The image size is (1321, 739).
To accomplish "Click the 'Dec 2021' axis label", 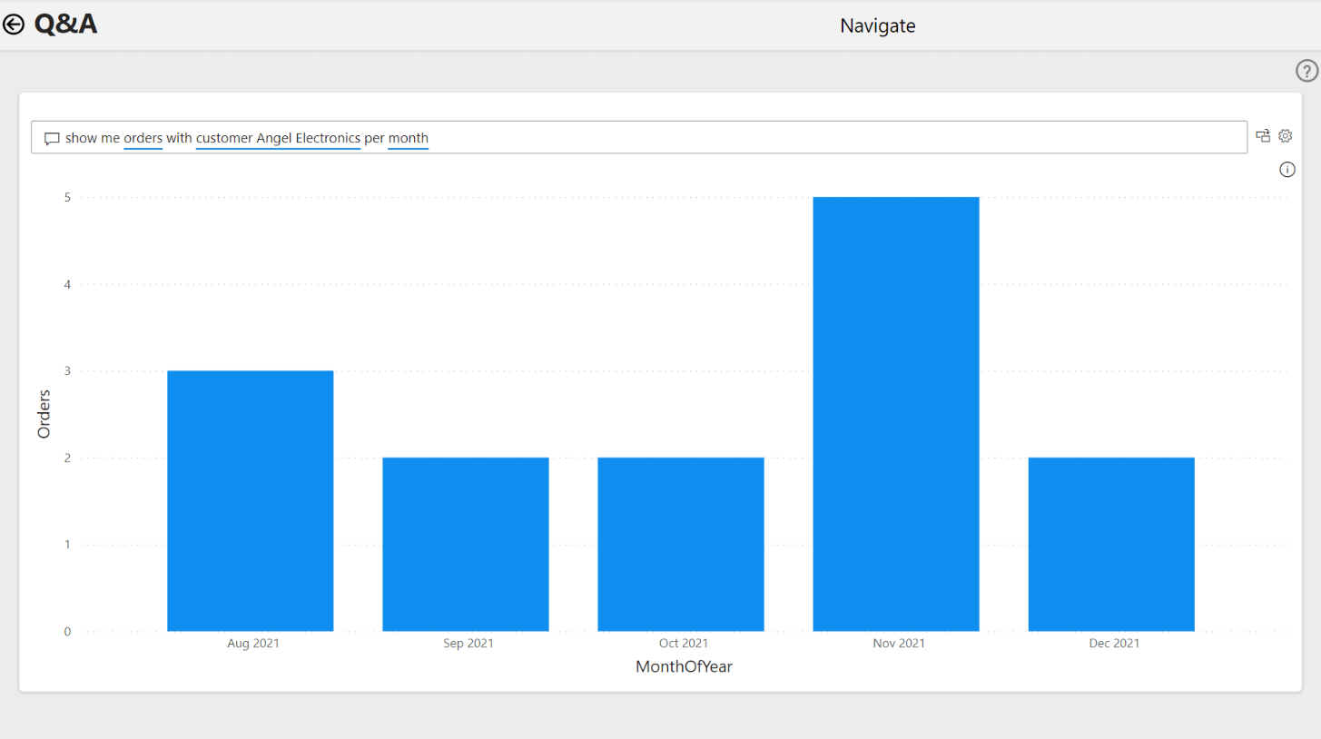I will pos(1114,644).
